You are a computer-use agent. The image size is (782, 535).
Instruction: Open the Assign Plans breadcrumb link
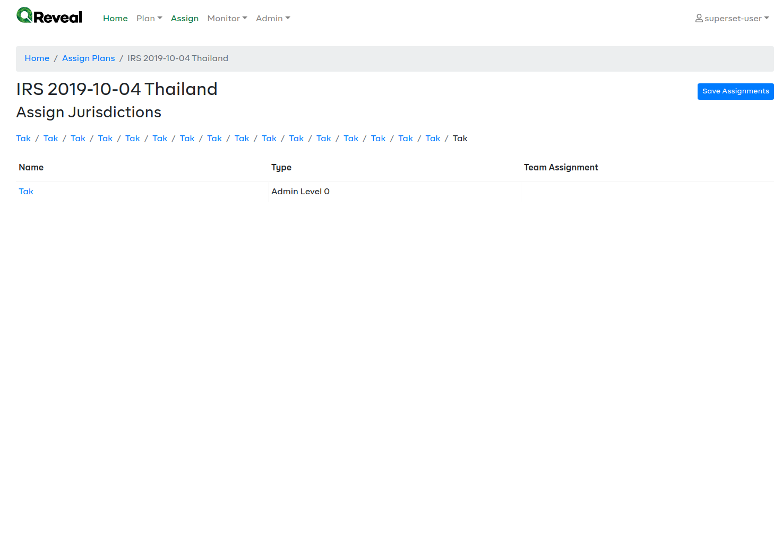click(x=88, y=58)
